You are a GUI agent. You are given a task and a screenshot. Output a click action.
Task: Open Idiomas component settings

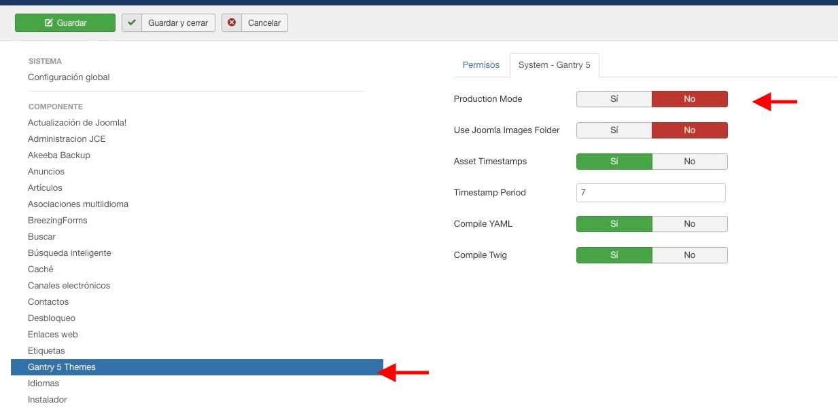tap(43, 384)
